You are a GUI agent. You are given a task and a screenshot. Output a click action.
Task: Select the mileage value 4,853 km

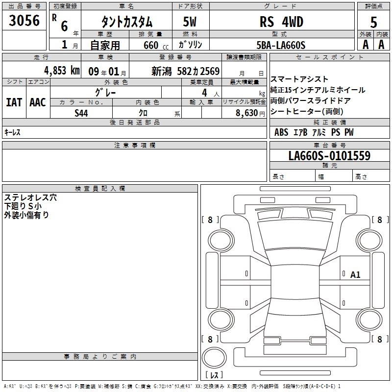62,70
